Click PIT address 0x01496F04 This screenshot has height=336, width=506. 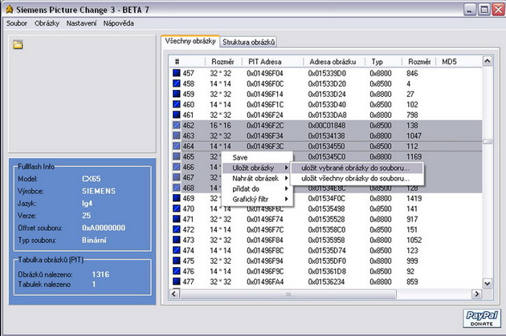pos(264,73)
